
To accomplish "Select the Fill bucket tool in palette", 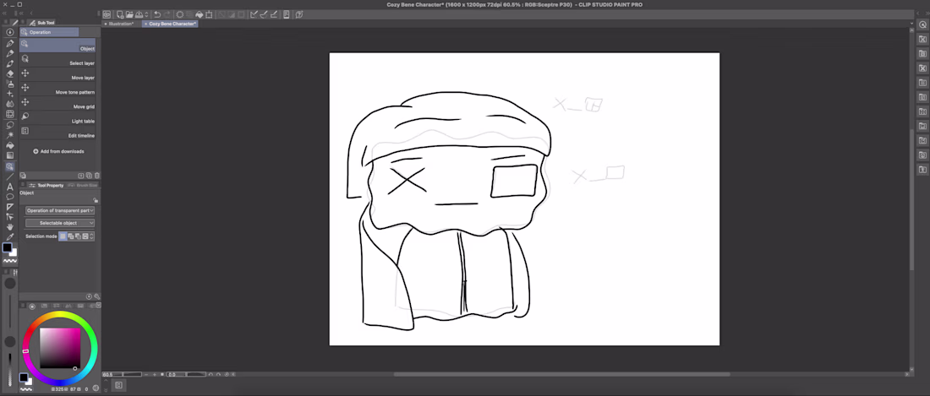I will (10, 145).
